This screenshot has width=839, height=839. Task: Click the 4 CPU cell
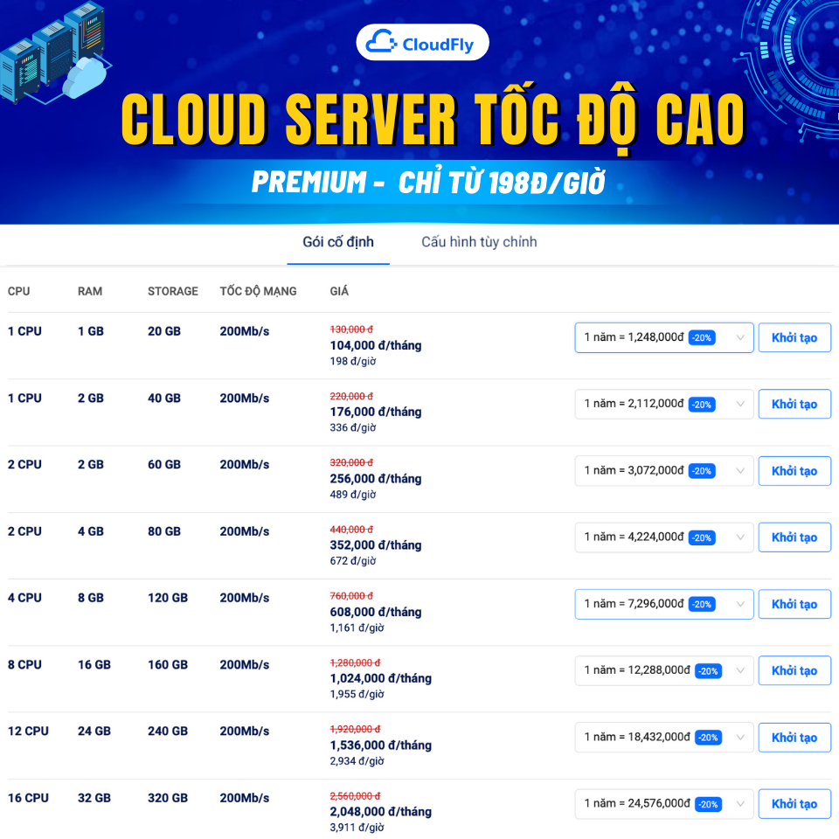pyautogui.click(x=24, y=598)
